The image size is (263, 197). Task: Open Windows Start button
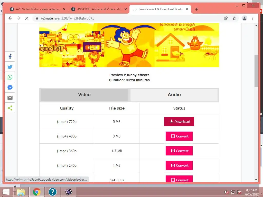click(x=6, y=192)
